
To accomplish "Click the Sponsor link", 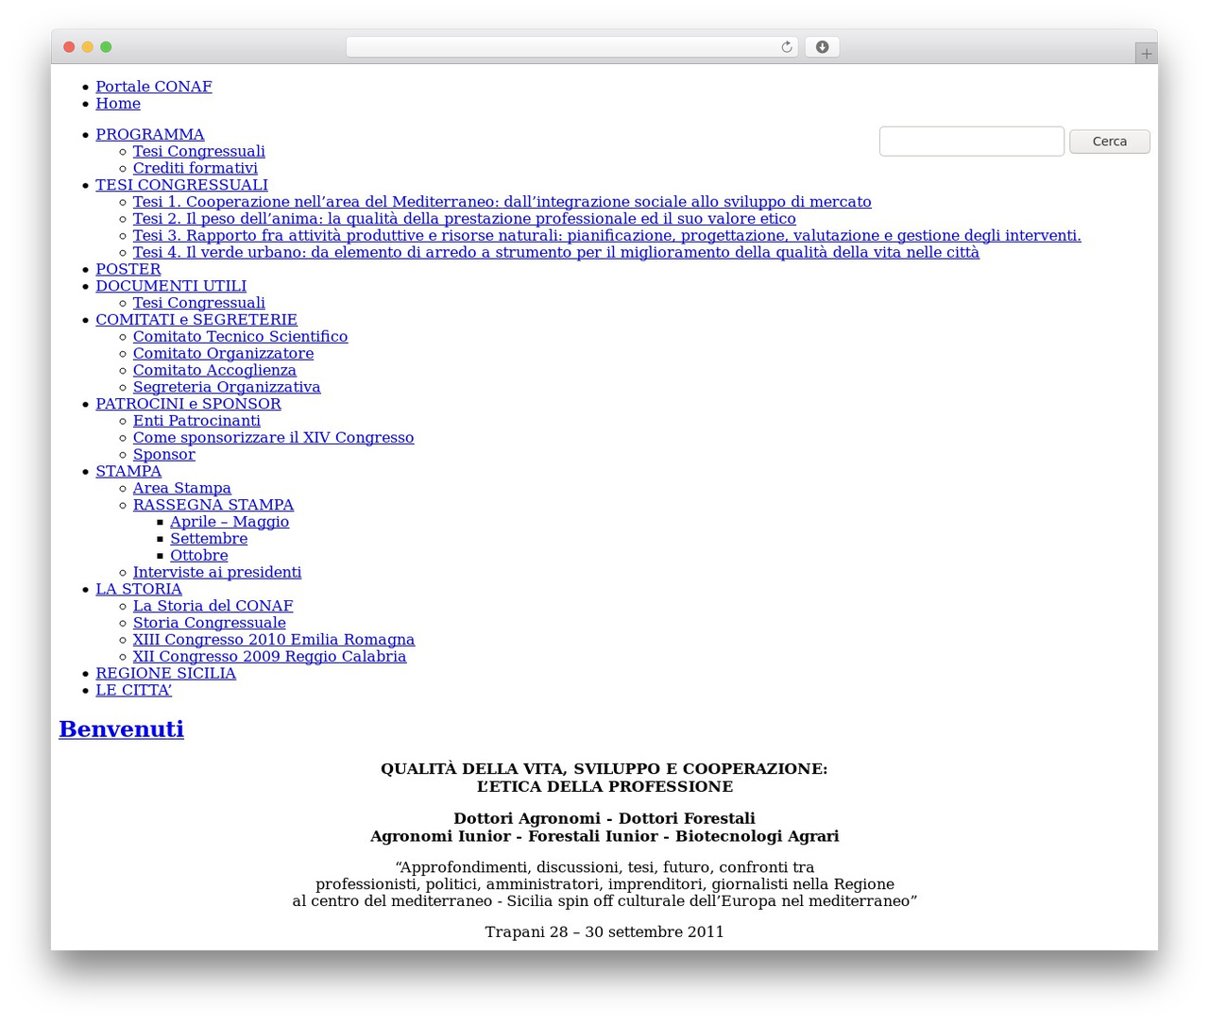I will tap(164, 455).
